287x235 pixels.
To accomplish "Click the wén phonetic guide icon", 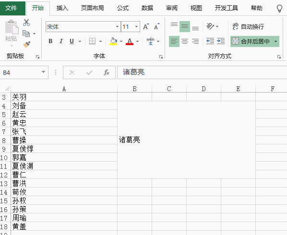I will pyautogui.click(x=150, y=41).
